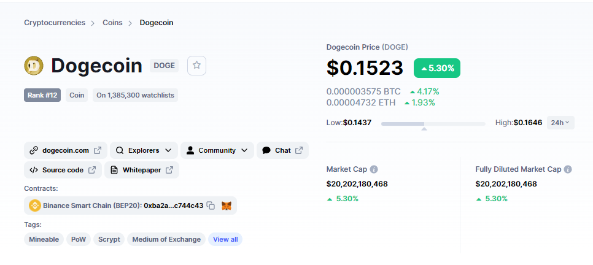The width and height of the screenshot is (593, 265).
Task: Click View all tags
Action: pyautogui.click(x=225, y=239)
